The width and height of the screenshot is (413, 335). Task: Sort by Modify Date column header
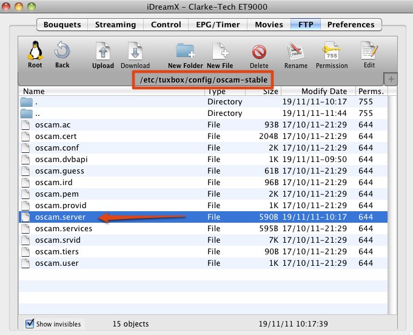(x=318, y=91)
